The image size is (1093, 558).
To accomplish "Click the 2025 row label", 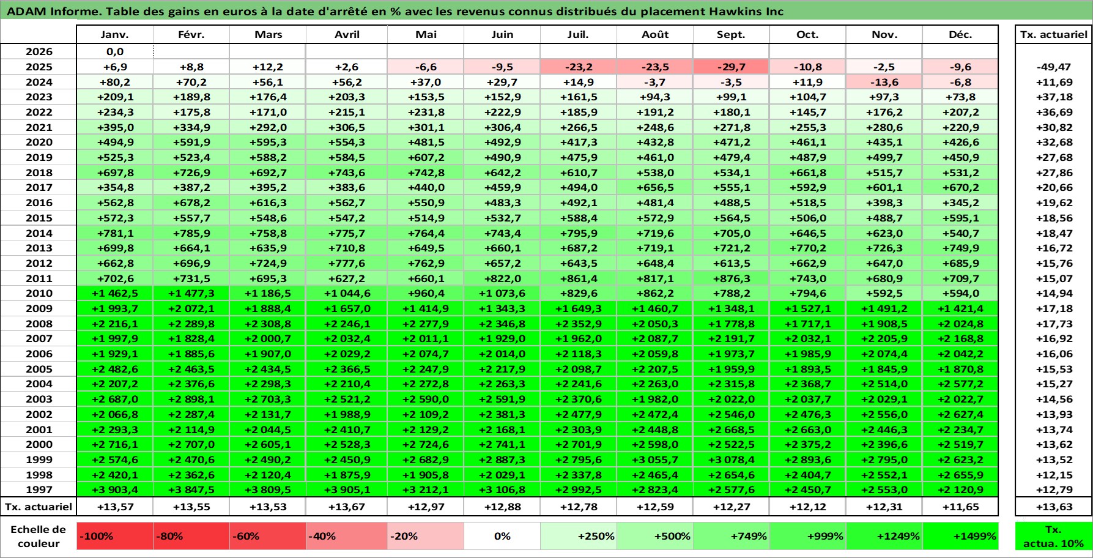I will (x=39, y=67).
